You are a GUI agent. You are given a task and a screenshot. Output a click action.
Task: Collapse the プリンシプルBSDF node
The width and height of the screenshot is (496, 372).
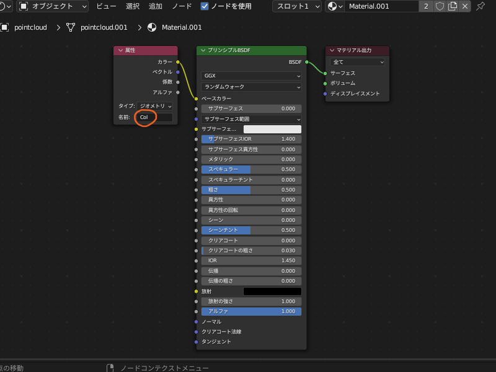203,50
